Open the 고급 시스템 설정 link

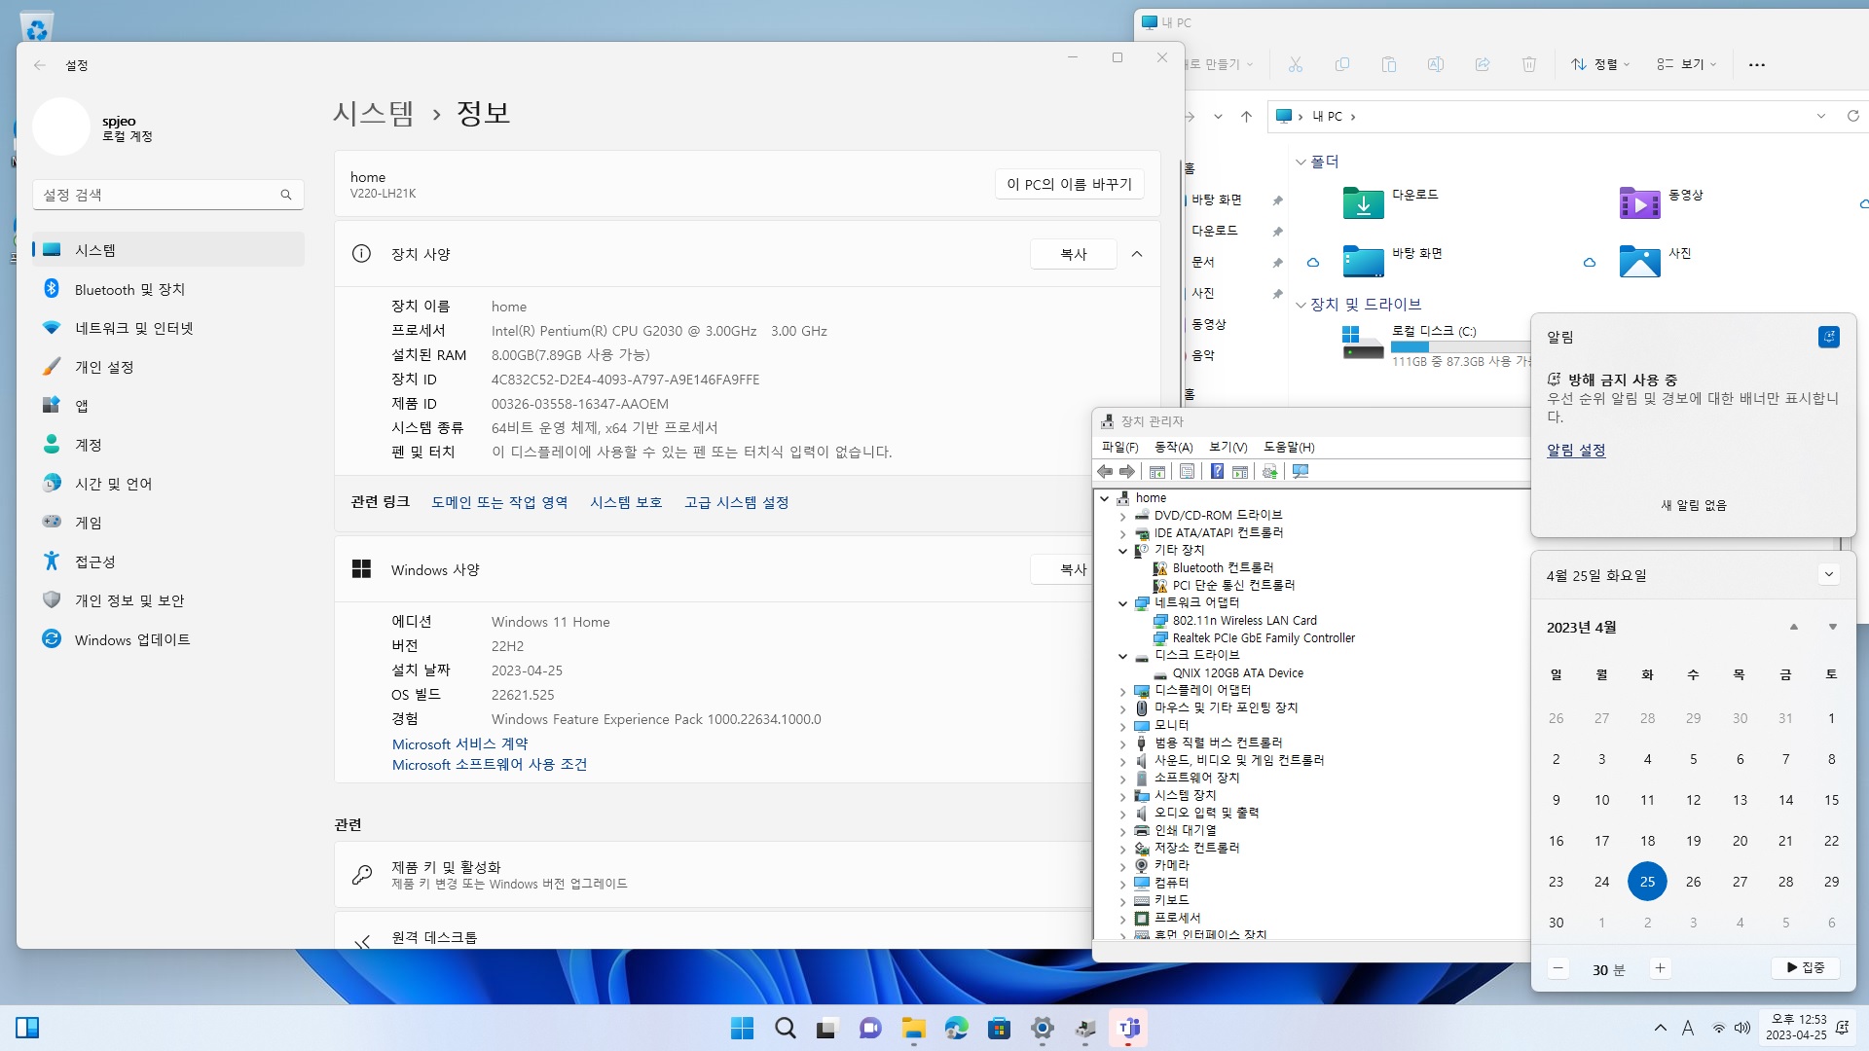[736, 502]
